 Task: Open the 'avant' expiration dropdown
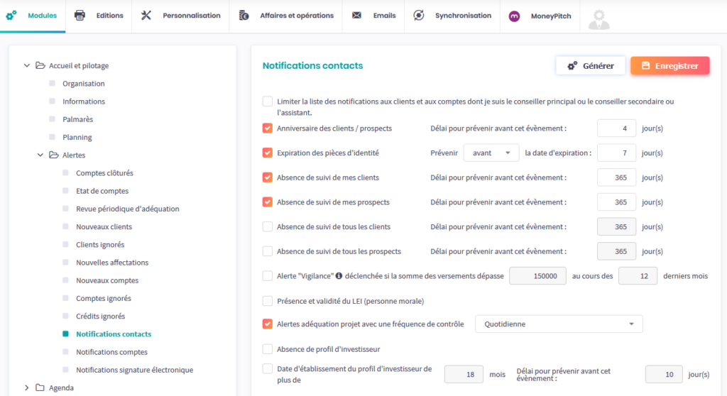tap(491, 153)
